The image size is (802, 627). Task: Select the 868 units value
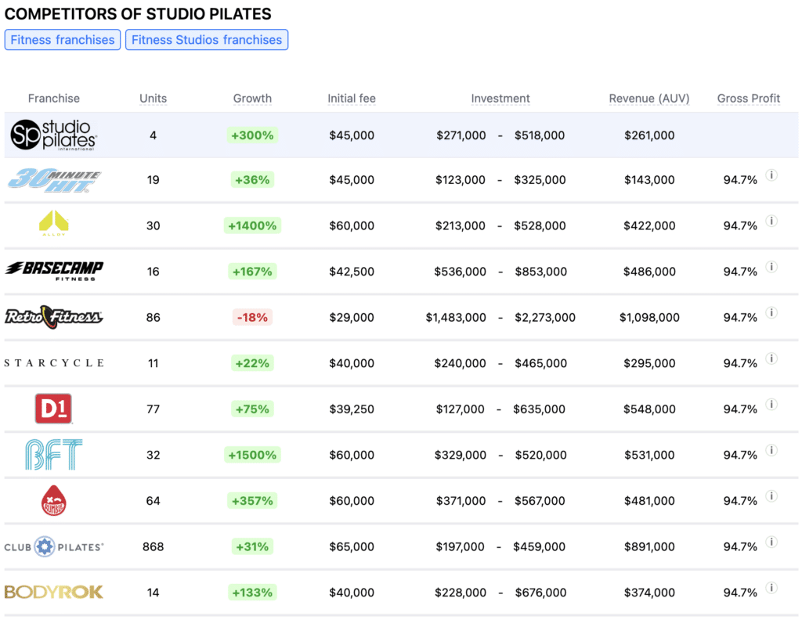click(153, 547)
